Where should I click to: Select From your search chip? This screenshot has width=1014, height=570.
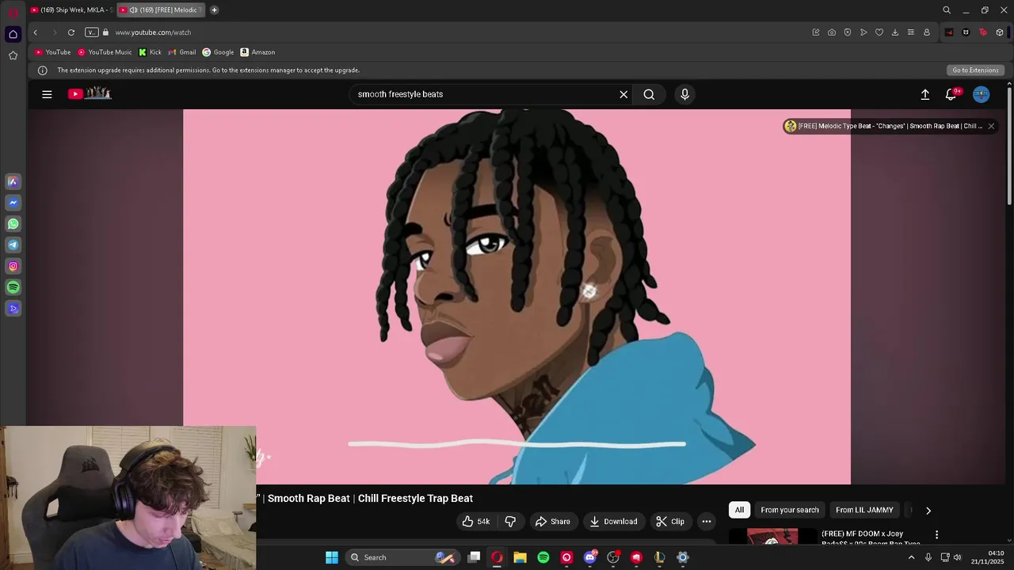click(790, 510)
